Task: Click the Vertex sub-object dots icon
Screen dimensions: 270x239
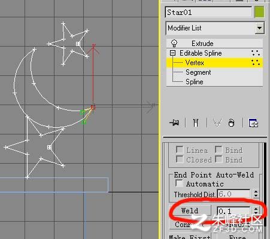Action: 256,63
